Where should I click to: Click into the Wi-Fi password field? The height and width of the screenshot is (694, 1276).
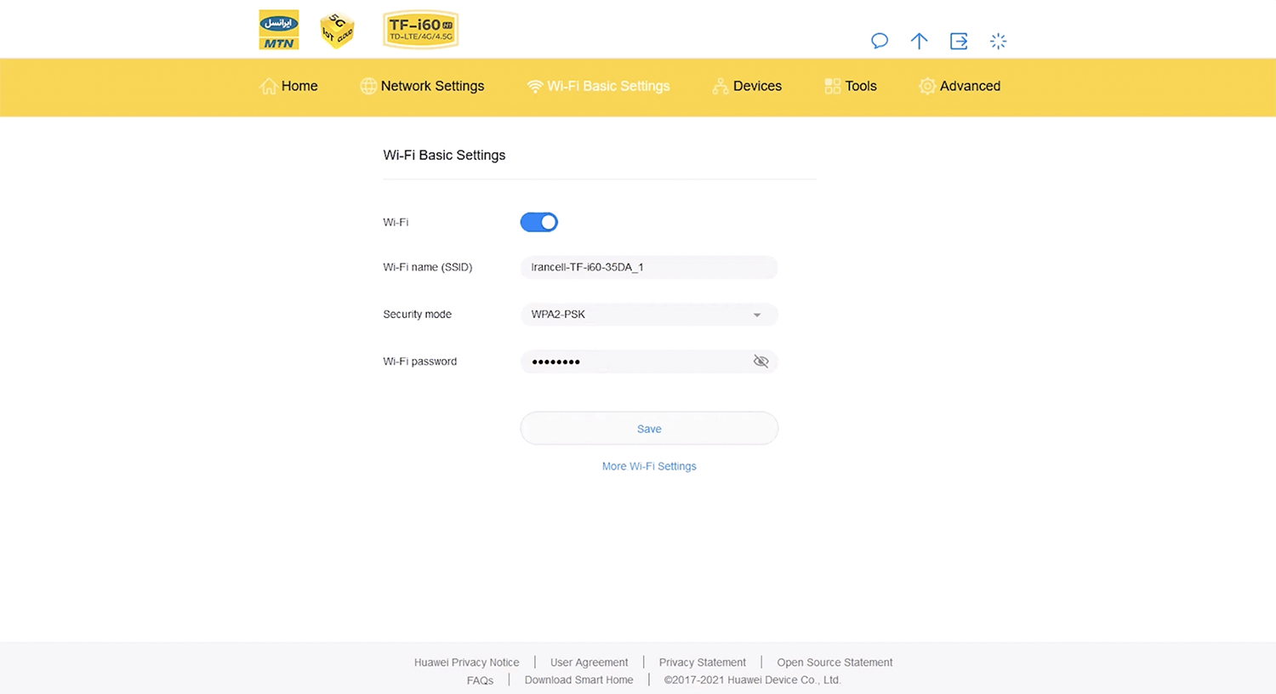(634, 361)
